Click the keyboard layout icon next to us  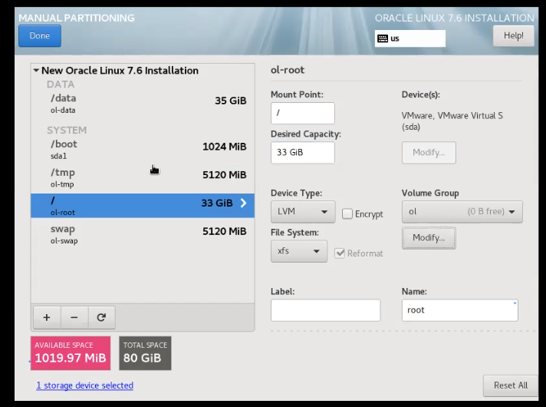pyautogui.click(x=383, y=38)
